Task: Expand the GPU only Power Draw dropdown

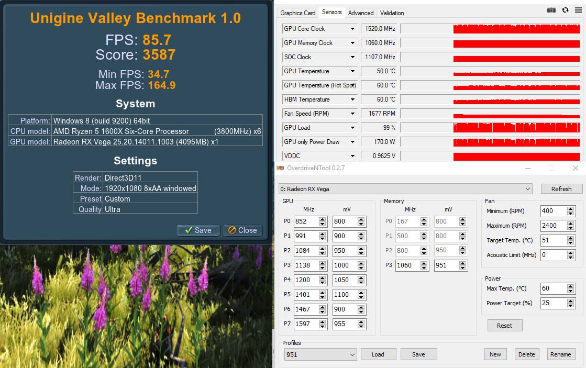Action: point(352,142)
